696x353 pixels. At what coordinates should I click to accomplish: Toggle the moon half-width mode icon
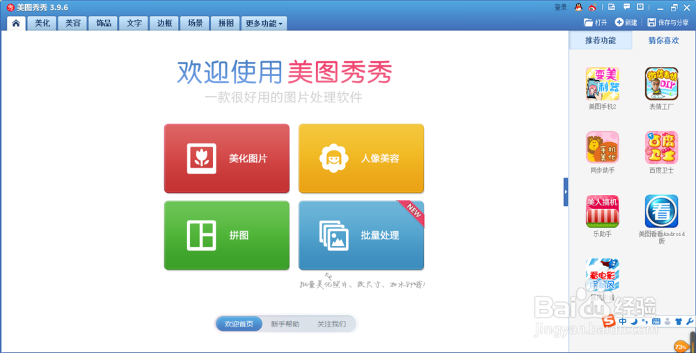[634, 322]
